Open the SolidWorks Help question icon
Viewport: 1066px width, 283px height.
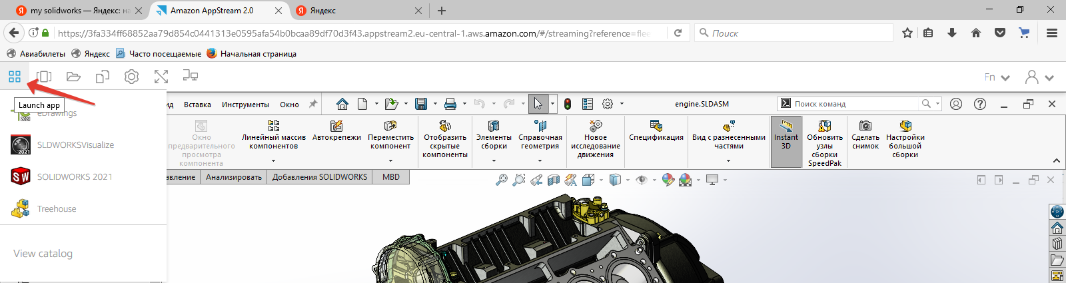click(x=980, y=104)
